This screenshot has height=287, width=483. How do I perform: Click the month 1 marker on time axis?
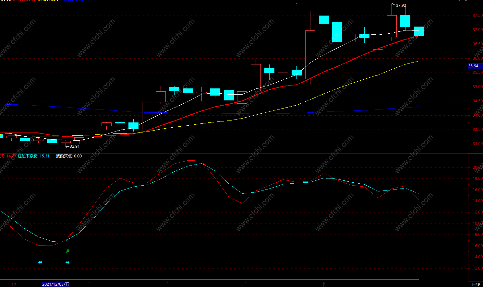pos(325,285)
